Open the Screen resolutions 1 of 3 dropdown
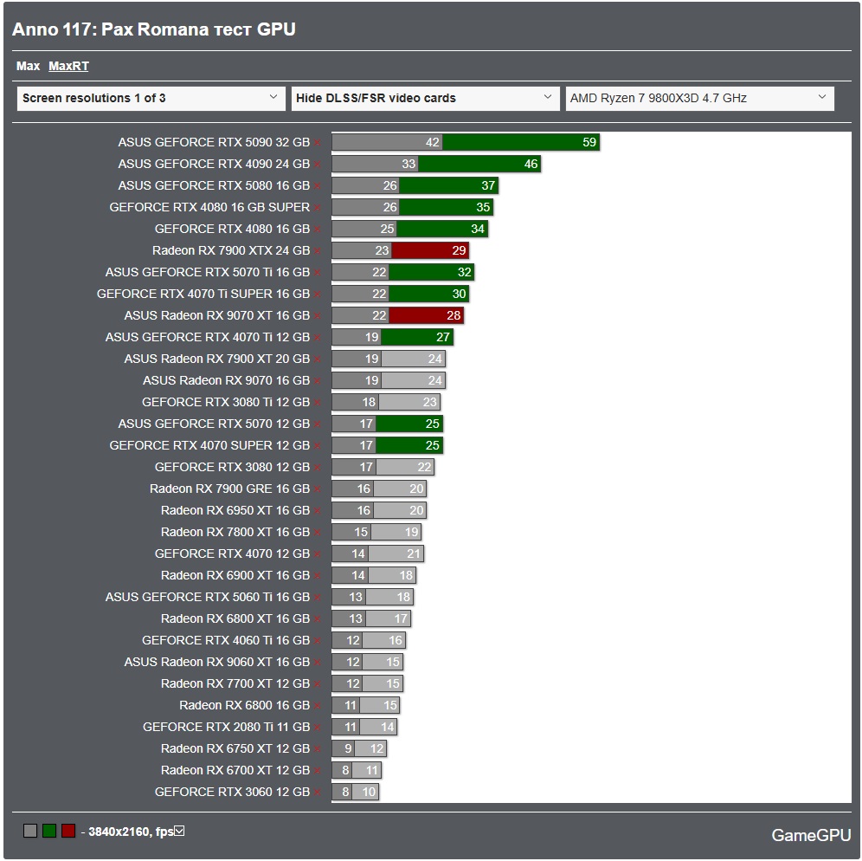 click(151, 98)
